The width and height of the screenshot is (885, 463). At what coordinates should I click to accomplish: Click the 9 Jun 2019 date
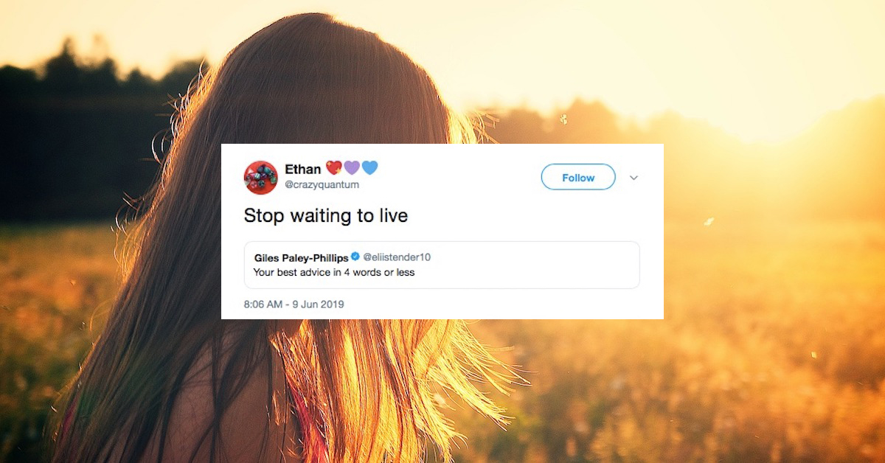coord(319,304)
